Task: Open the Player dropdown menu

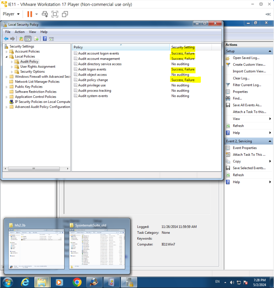Action: click(11, 14)
